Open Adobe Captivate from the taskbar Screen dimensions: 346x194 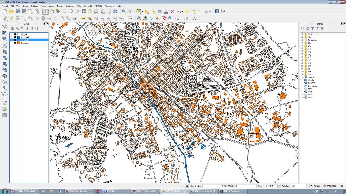click(233, 191)
